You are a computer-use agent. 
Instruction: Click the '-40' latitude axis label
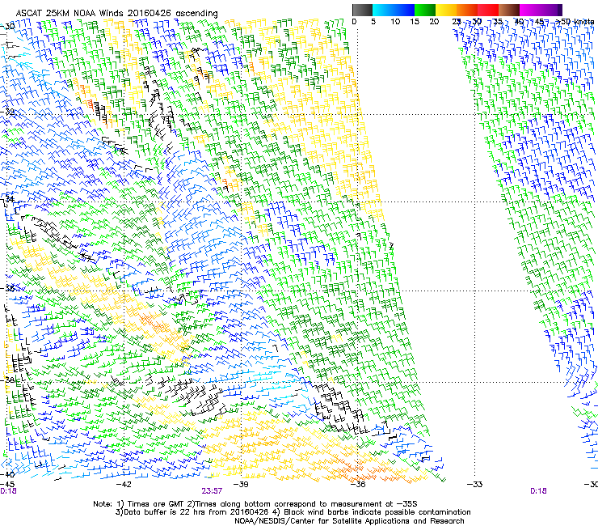tap(7, 474)
